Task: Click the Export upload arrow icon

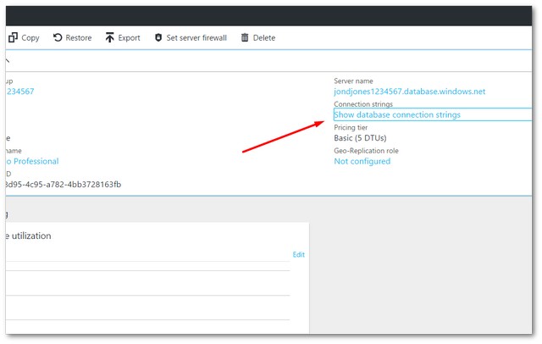Action: 110,38
